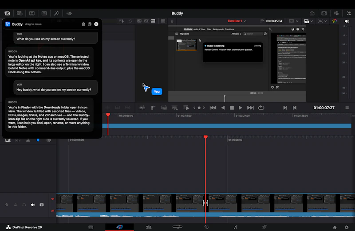
Task: Jump to first frame button
Action: tap(213, 108)
